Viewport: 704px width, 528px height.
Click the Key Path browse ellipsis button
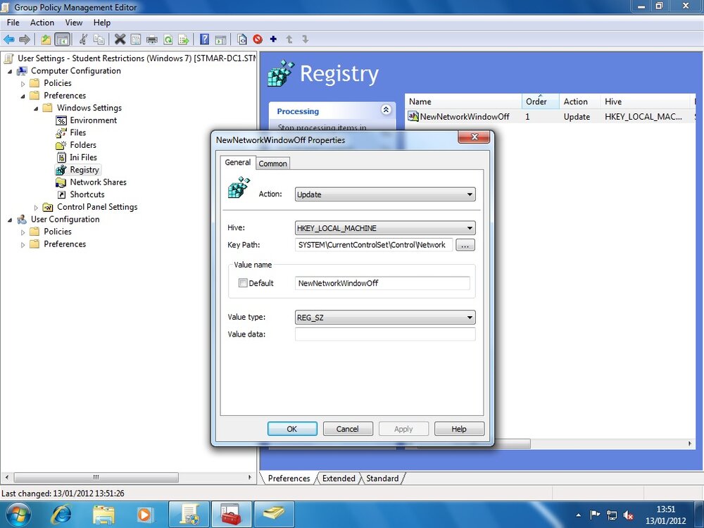pos(465,245)
